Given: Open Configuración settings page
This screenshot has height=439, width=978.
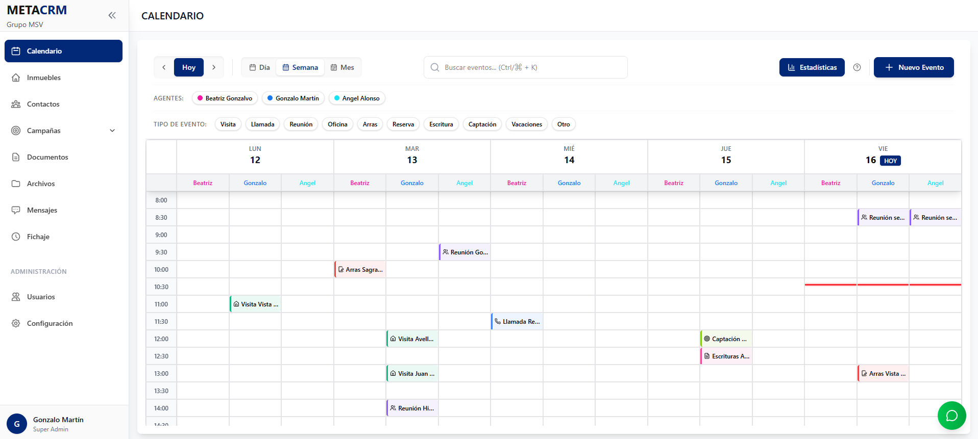Looking at the screenshot, I should coord(63,323).
